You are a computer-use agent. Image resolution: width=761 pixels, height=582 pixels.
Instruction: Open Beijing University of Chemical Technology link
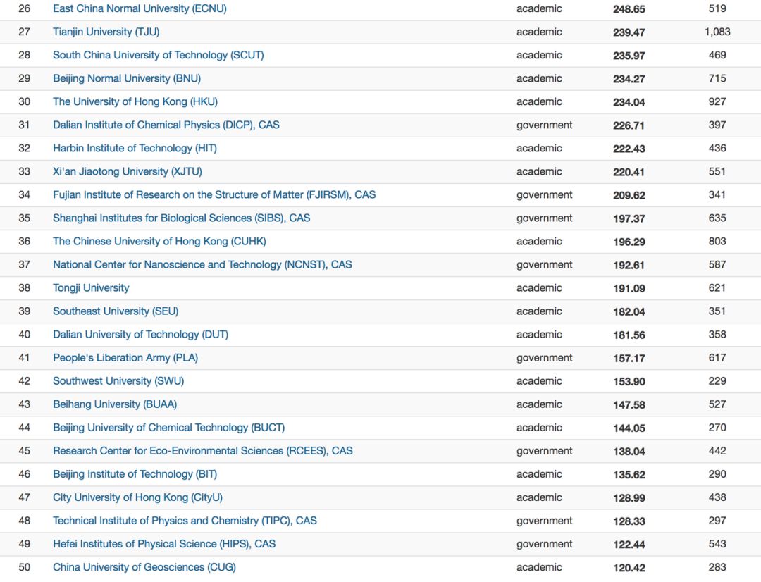point(169,428)
